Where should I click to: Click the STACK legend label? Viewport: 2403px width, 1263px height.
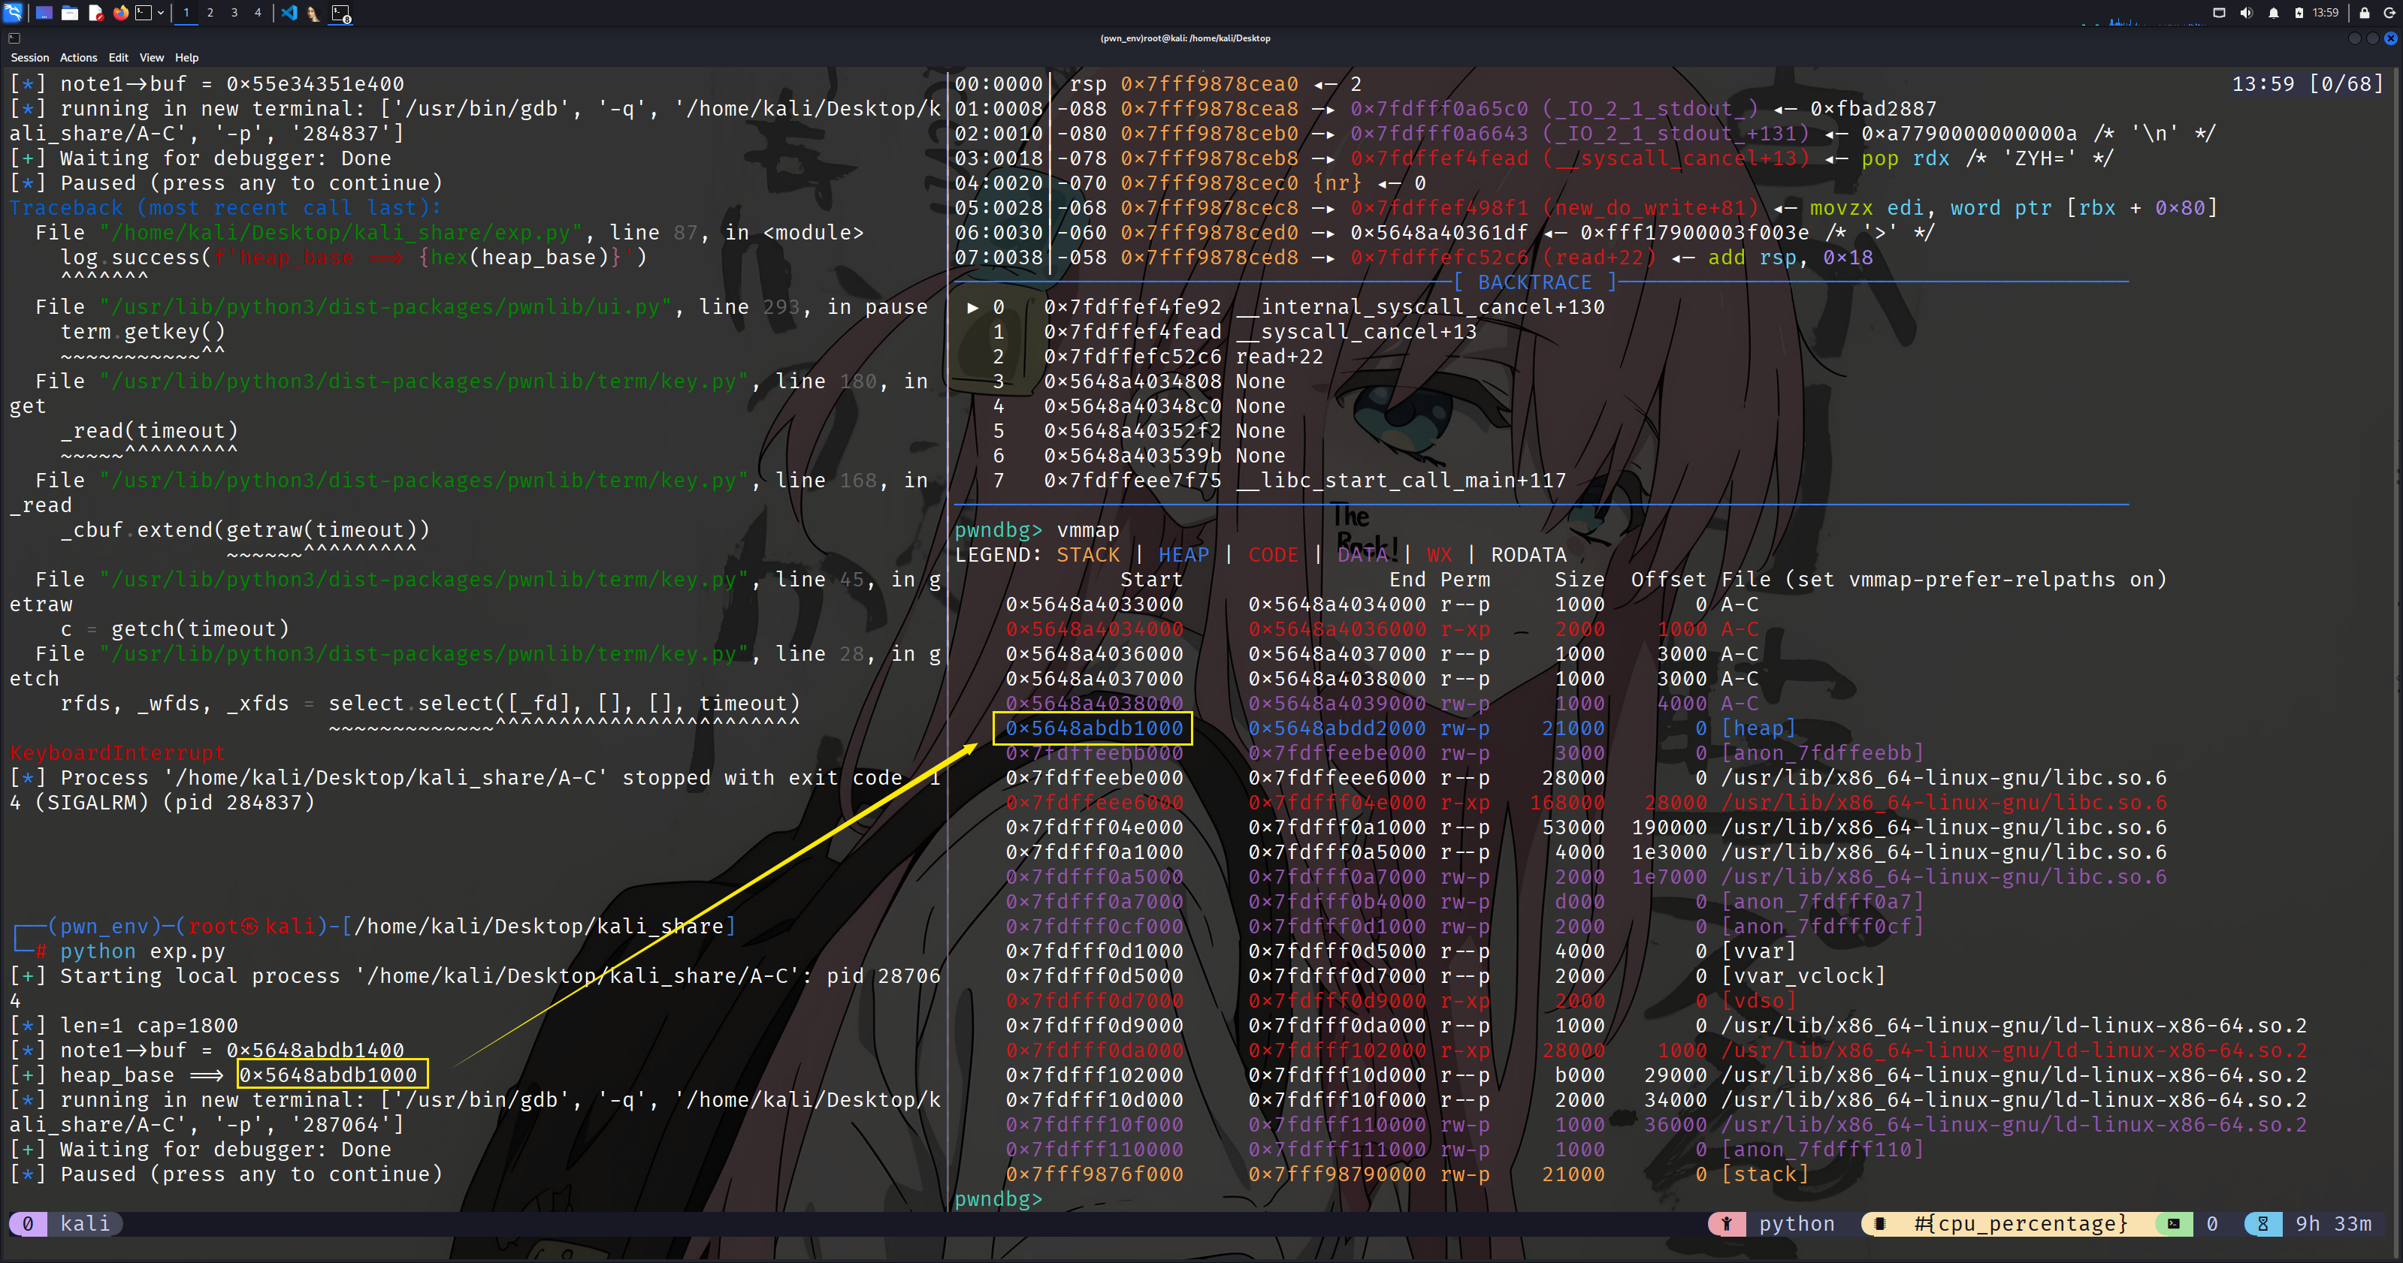click(1088, 555)
